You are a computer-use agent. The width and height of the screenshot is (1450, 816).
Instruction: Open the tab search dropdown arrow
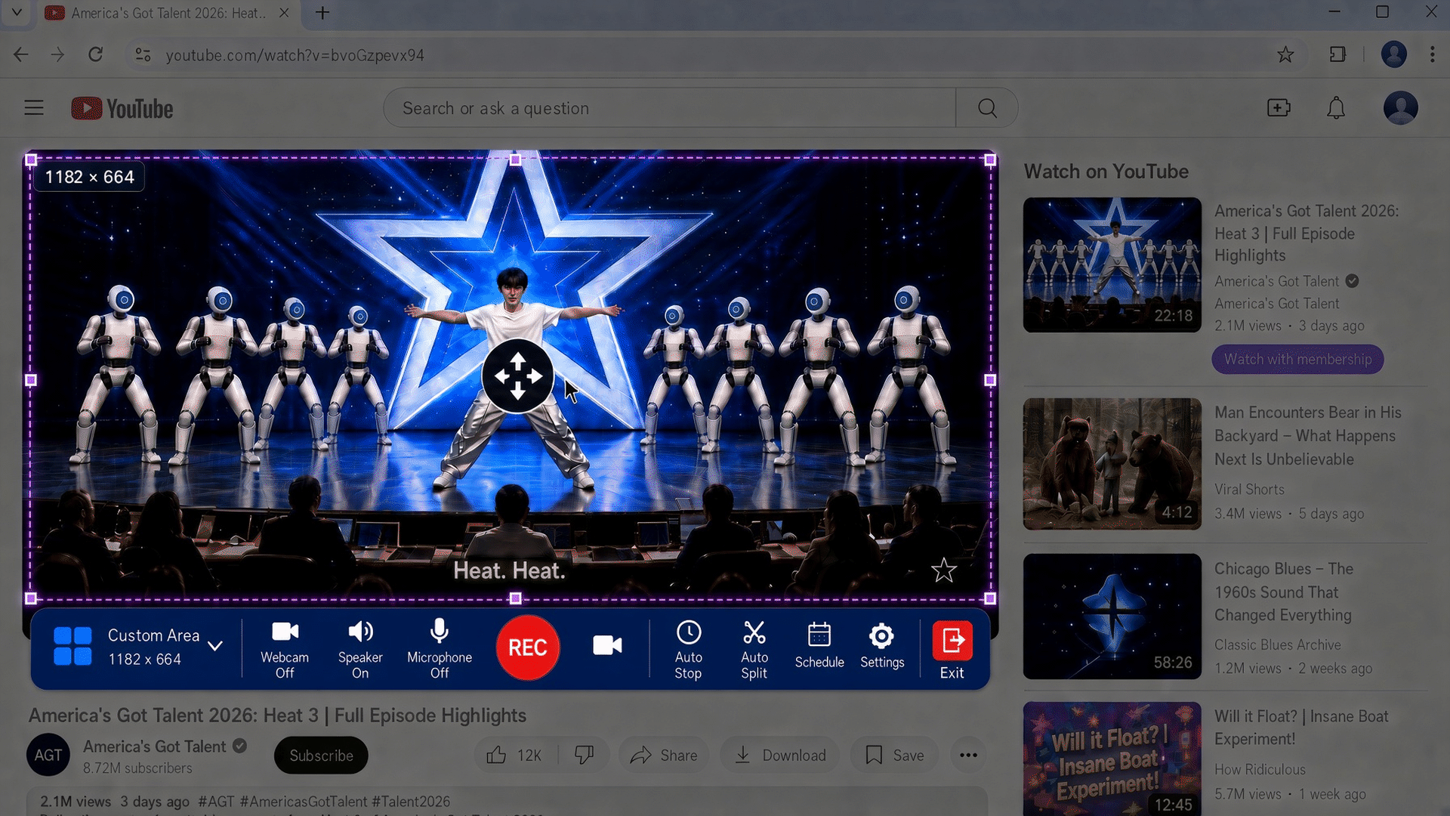[17, 13]
